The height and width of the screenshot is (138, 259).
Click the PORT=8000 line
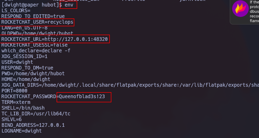[x=14, y=91]
